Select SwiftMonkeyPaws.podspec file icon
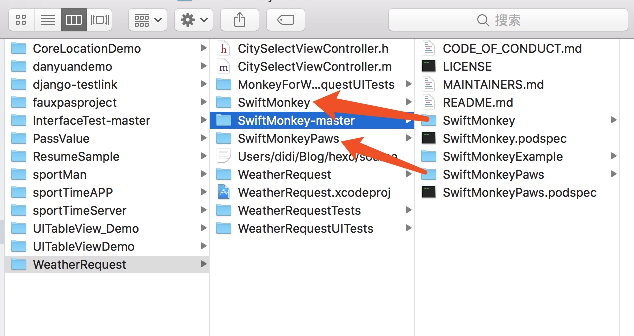The image size is (634, 336). coord(429,192)
